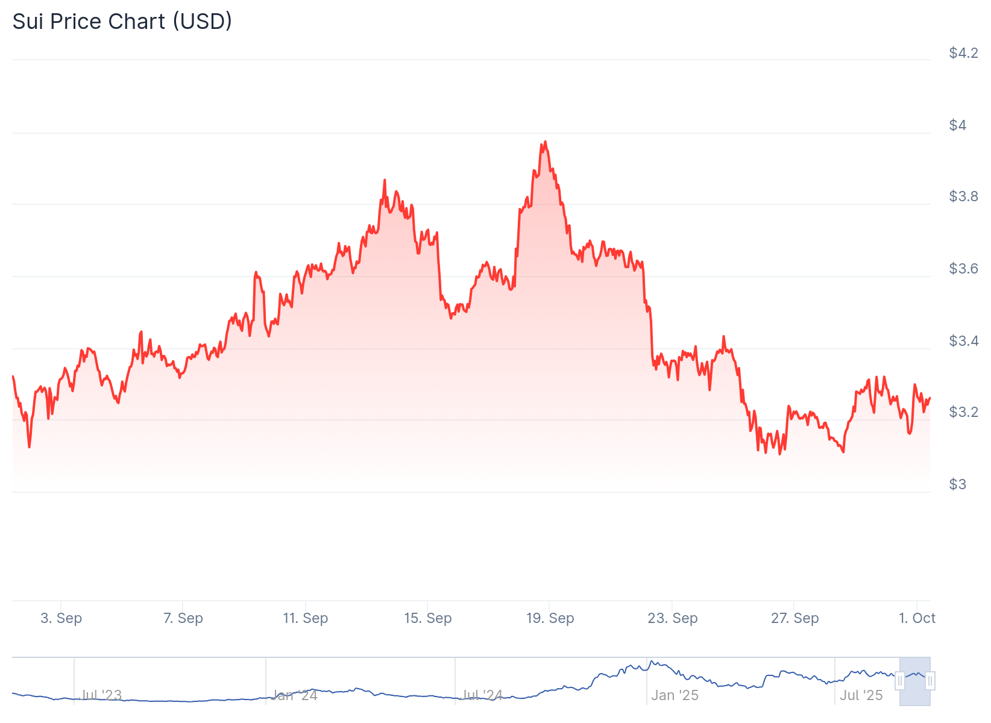Click the Jan '24 navigator label

[293, 695]
